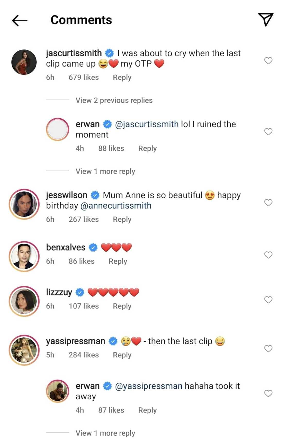Like erwan's "ruined the moment" reply

tap(268, 132)
